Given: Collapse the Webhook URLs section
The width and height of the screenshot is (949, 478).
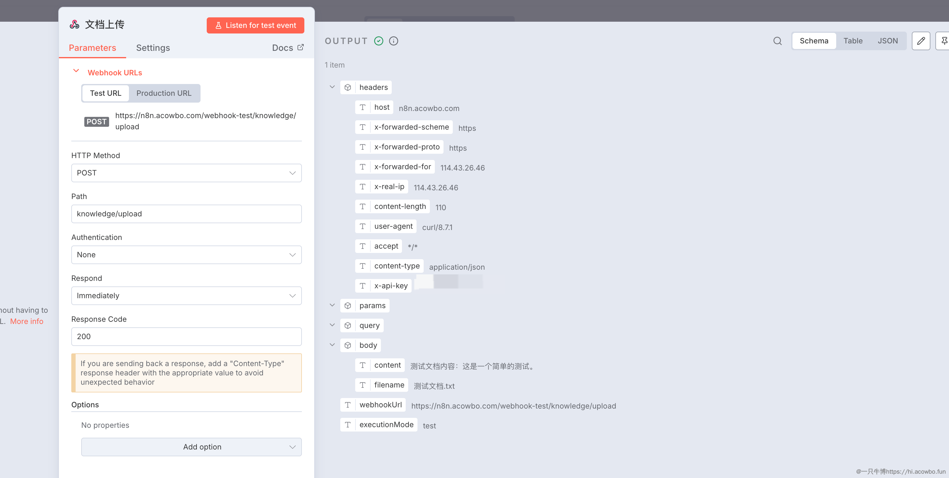Looking at the screenshot, I should point(76,71).
